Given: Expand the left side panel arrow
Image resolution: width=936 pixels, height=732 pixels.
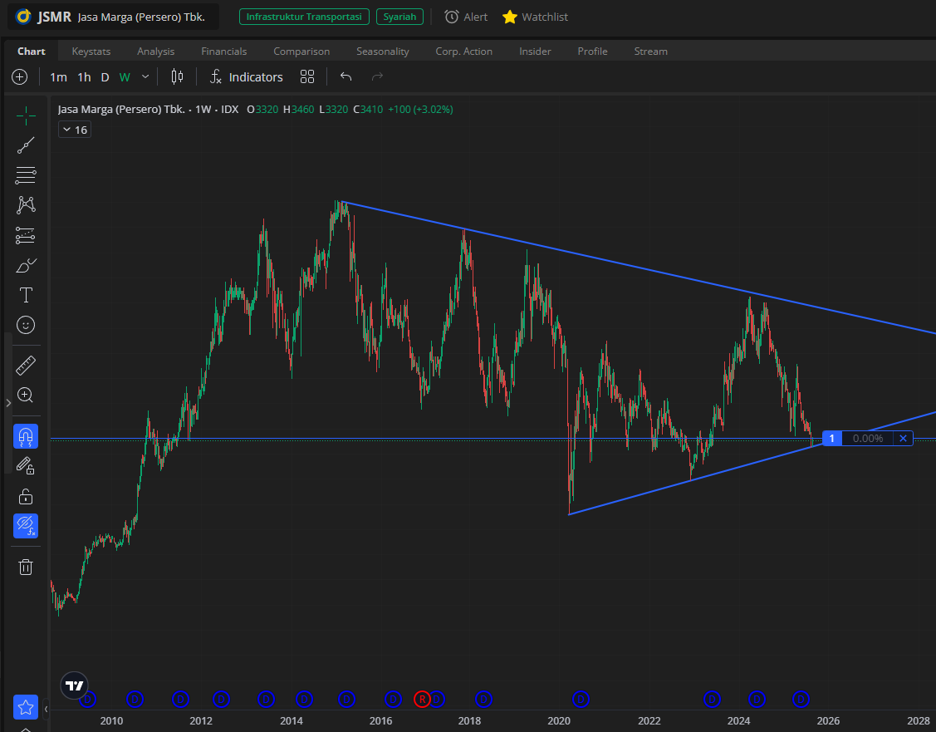Looking at the screenshot, I should [x=7, y=403].
